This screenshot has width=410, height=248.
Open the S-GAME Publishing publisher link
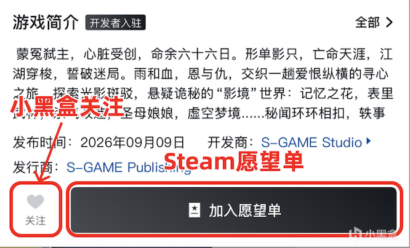129,167
